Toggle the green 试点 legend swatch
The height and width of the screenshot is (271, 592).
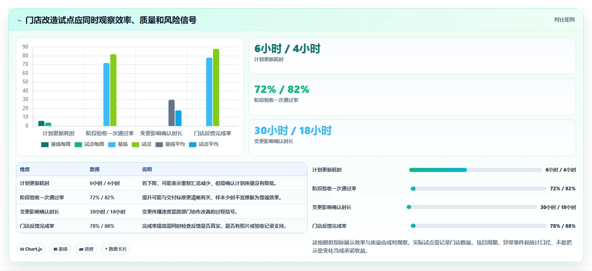pos(135,144)
